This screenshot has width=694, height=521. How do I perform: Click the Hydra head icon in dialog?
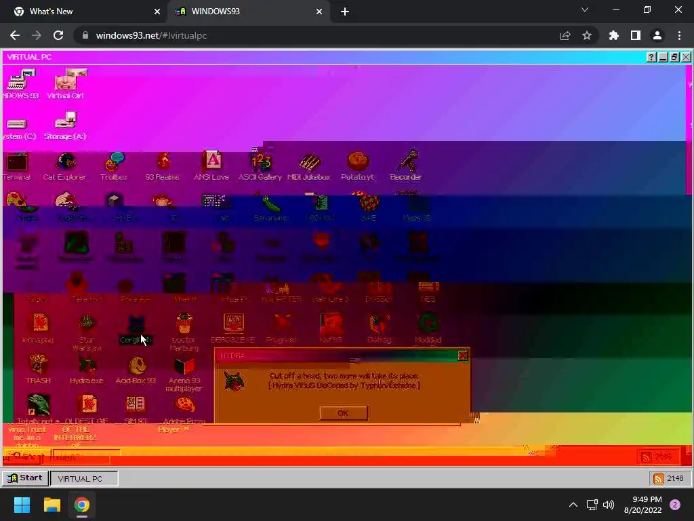234,381
